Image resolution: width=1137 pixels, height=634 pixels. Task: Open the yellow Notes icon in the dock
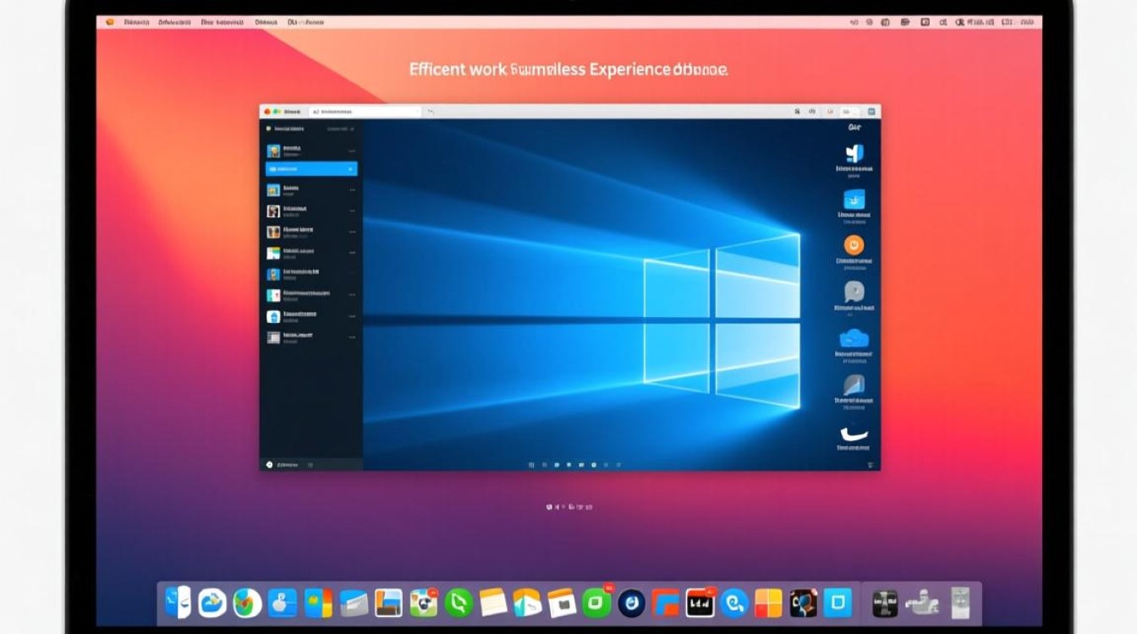click(x=493, y=603)
